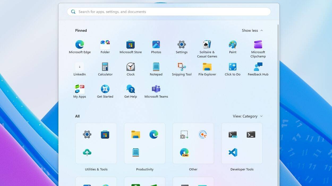
Task: Click the search box for apps and settings
Action: click(x=169, y=12)
